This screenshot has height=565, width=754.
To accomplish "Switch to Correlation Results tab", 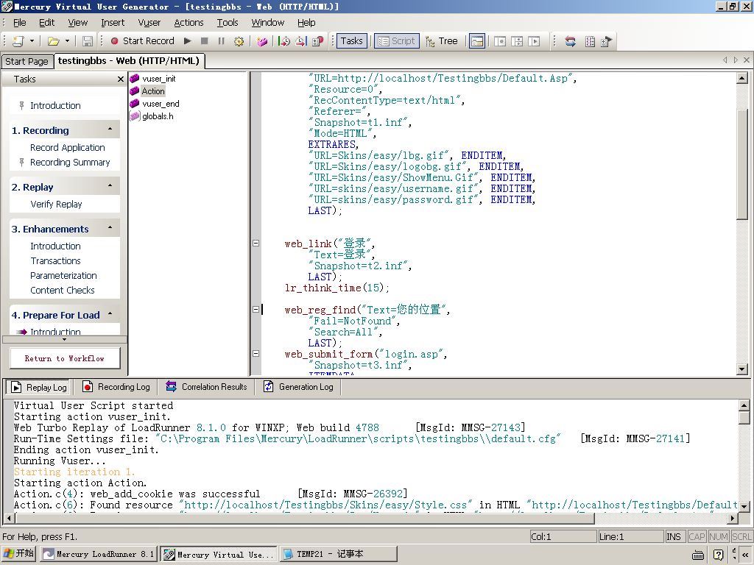I will tap(206, 387).
